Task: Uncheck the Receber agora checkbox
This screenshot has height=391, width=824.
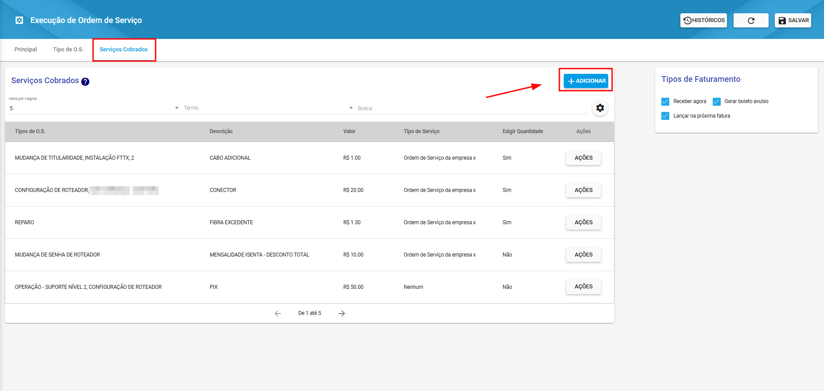Action: tap(665, 102)
